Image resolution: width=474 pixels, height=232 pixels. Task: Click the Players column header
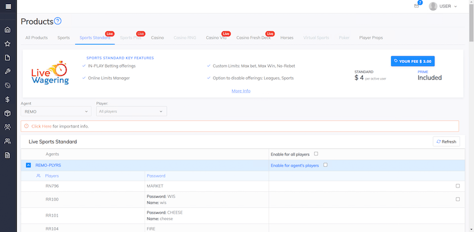coord(52,176)
